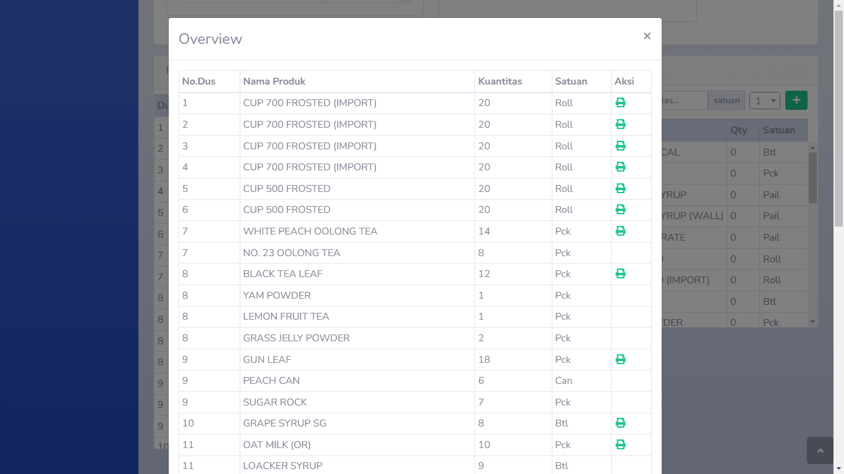Print label for WHITE PEACH OOLONG TEA row
The height and width of the screenshot is (474, 844).
click(620, 231)
